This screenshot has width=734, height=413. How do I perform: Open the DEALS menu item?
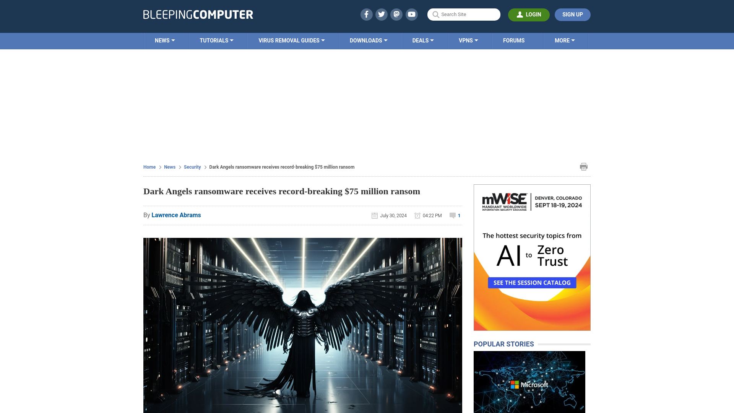coord(422,40)
